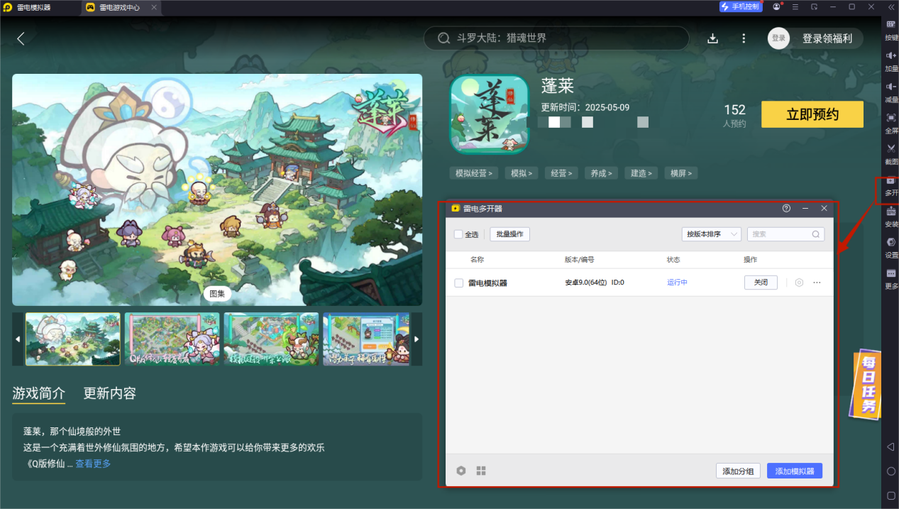Viewport: 899px width, 509px height.
Task: Open the user account icon in title bar
Action: point(777,7)
